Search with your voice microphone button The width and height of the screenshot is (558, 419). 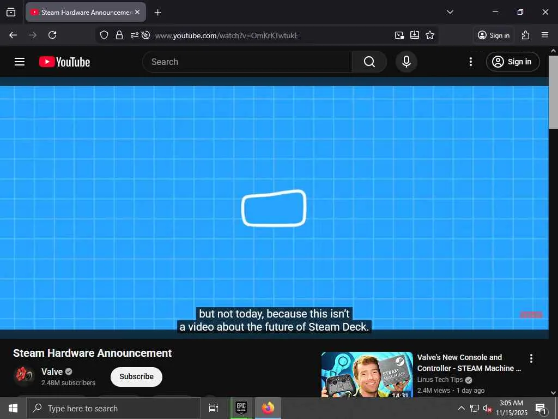[x=407, y=62]
